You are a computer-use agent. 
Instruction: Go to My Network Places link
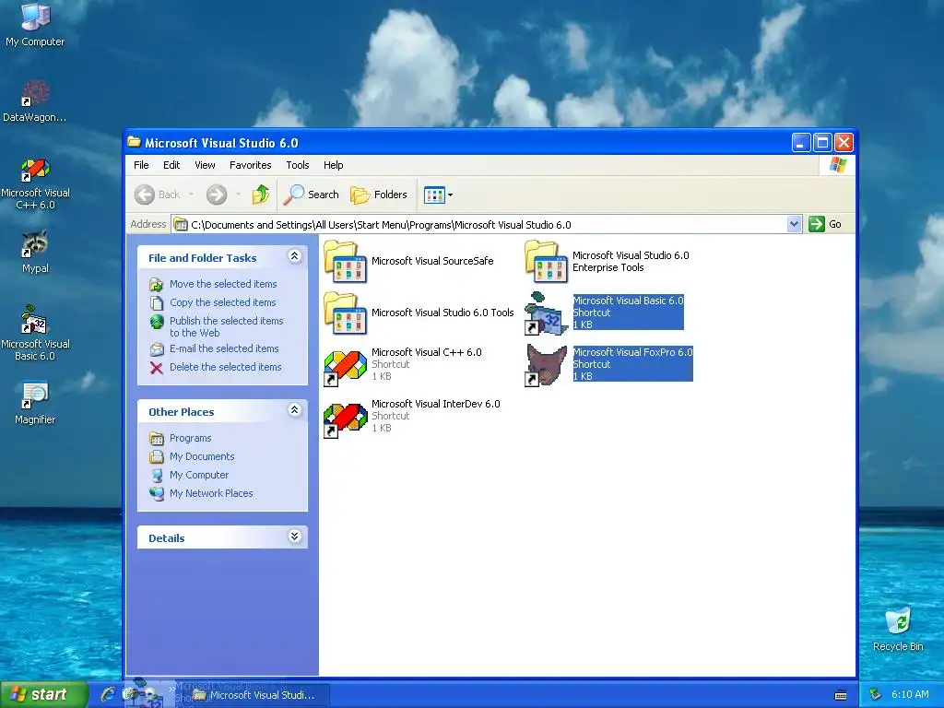[x=211, y=494]
